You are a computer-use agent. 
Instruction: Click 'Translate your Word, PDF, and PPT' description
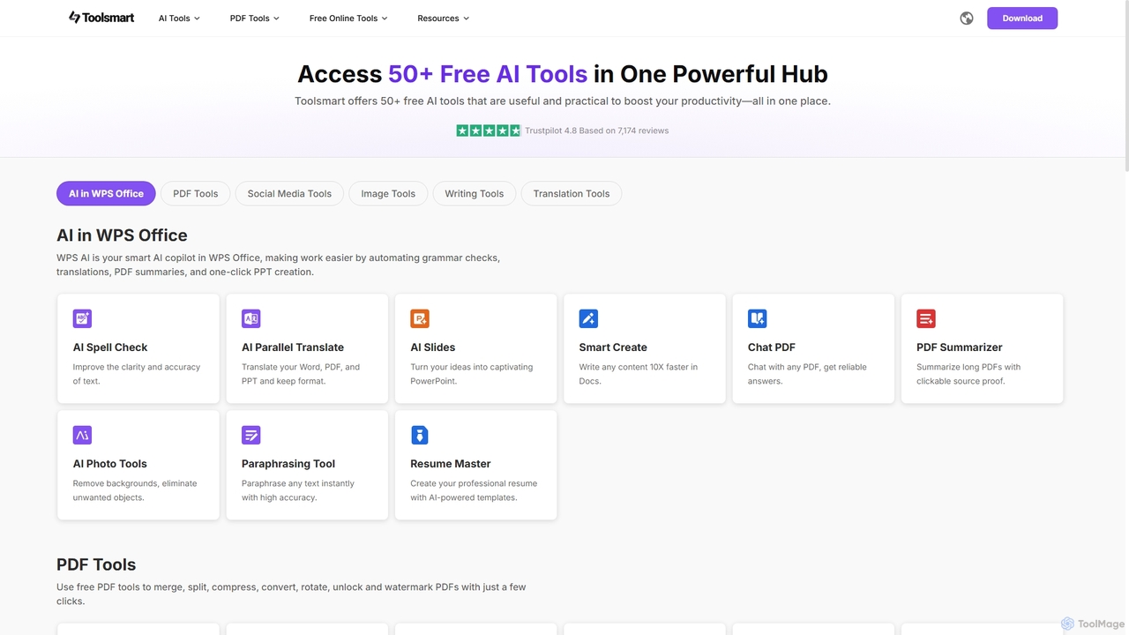[x=301, y=374]
